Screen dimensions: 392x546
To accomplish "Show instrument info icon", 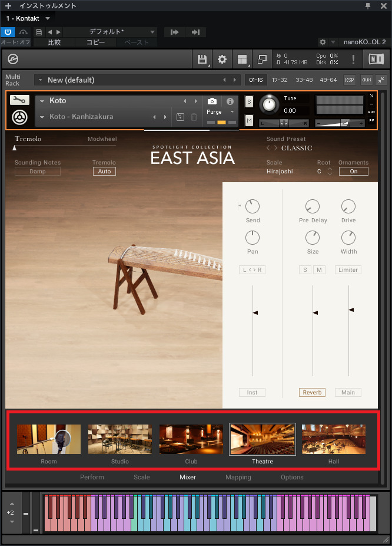I will coord(230,101).
